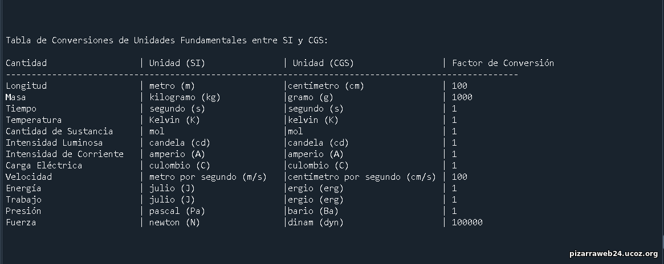This screenshot has height=264, width=664.
Task: Click the Factor de Conversión header
Action: [x=503, y=63]
